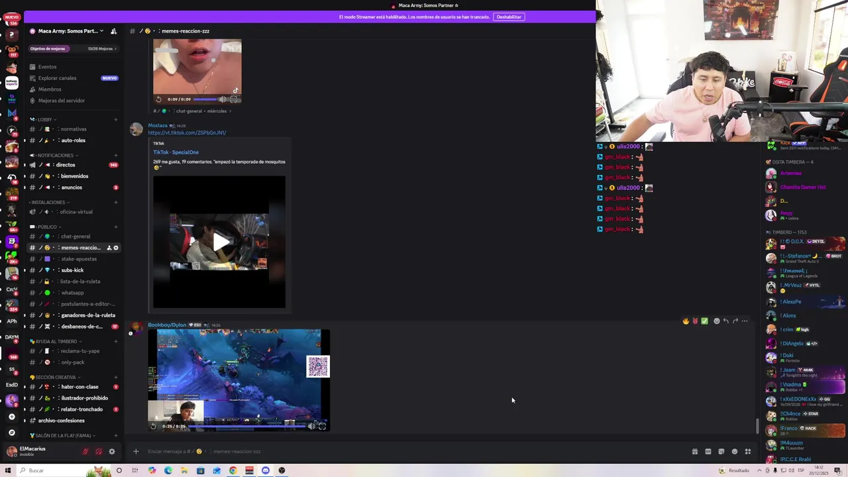
Task: Add reaction icon on Bookboy/Dylan message
Action: pos(717,321)
